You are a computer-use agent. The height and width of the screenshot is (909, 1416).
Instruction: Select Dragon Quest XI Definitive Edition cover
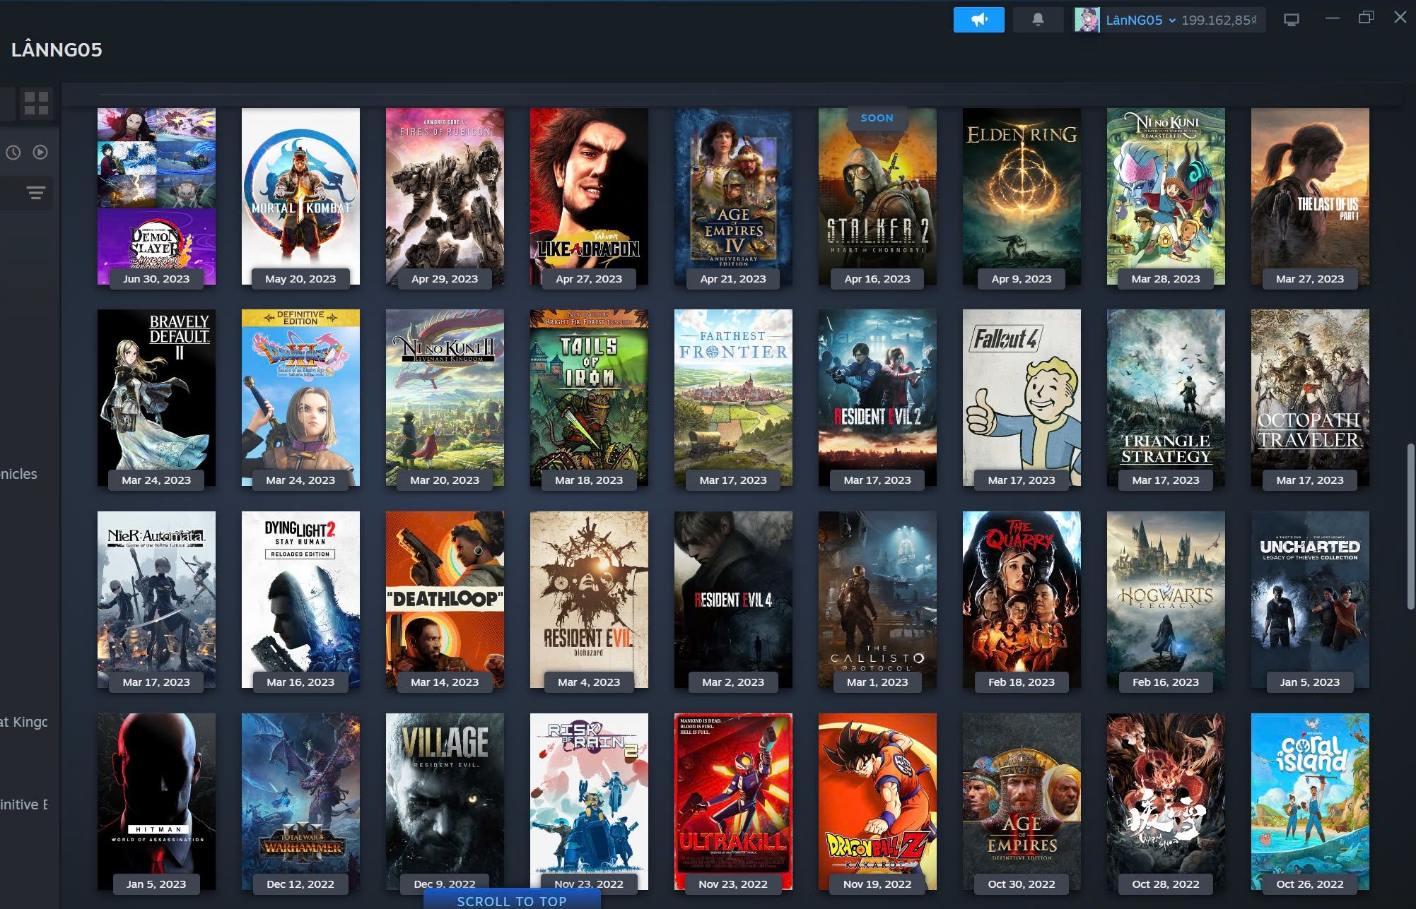[x=300, y=398]
